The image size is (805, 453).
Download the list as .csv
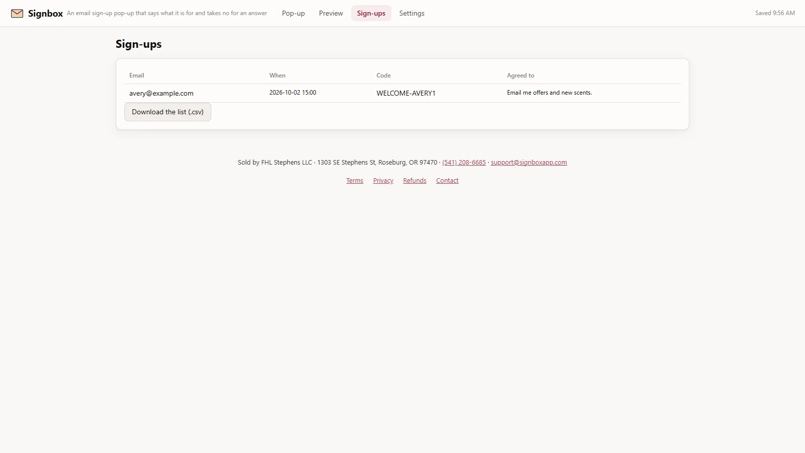tap(168, 112)
